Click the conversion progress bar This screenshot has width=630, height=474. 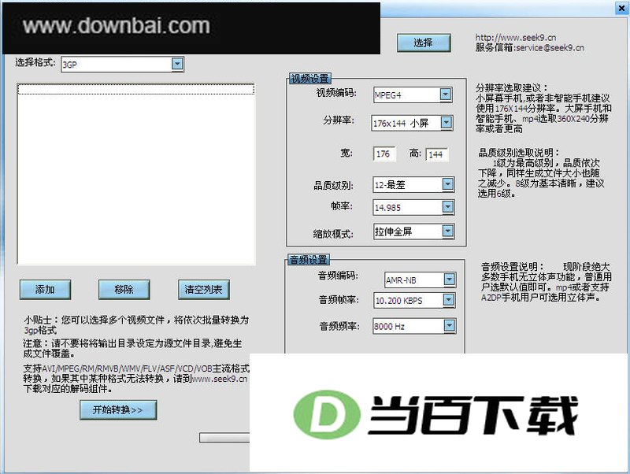tap(224, 438)
